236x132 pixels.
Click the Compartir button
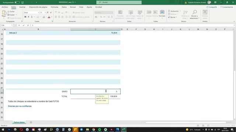point(212,7)
